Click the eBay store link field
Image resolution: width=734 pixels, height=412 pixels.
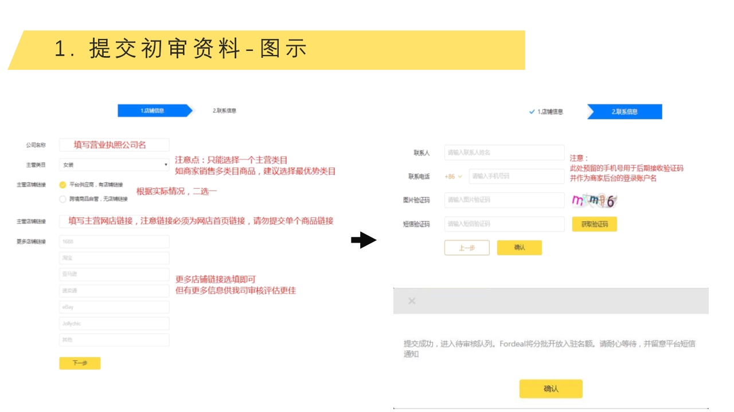pos(114,307)
